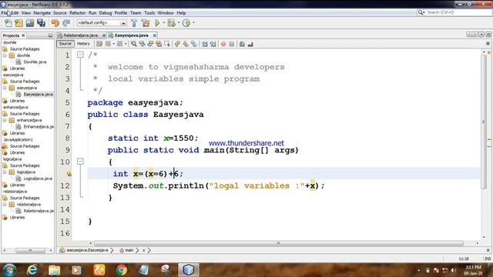Minimize the Projects panel
493x277 pixels.
[x=50, y=35]
